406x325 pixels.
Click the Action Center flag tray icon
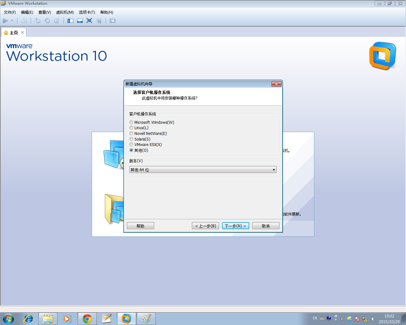357,319
